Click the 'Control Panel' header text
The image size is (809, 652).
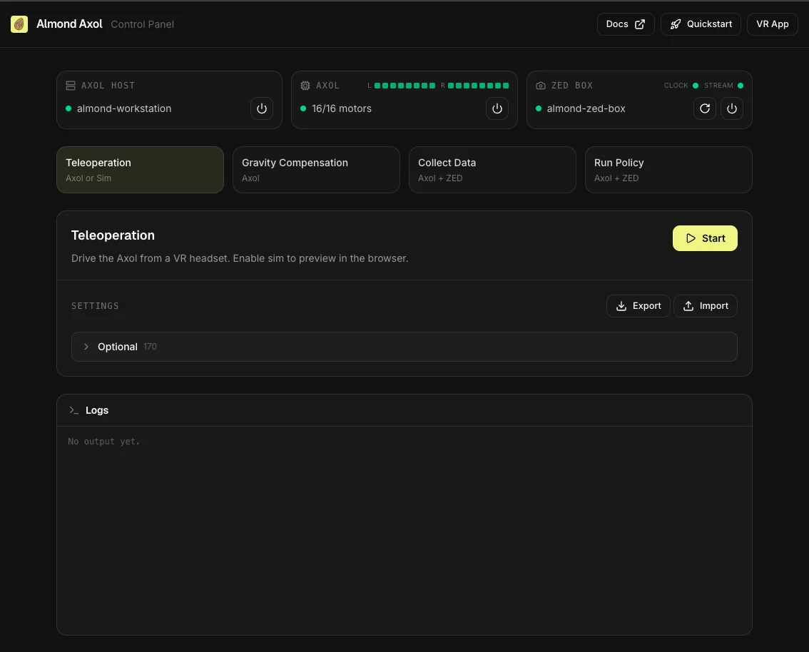pyautogui.click(x=143, y=24)
